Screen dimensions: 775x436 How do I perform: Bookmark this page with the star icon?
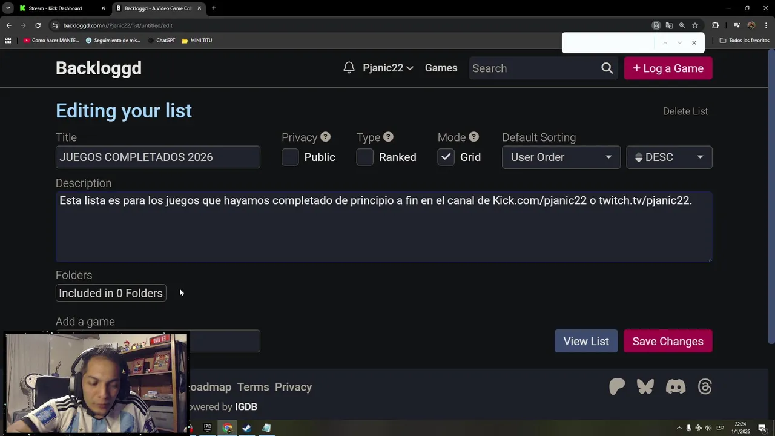(695, 25)
